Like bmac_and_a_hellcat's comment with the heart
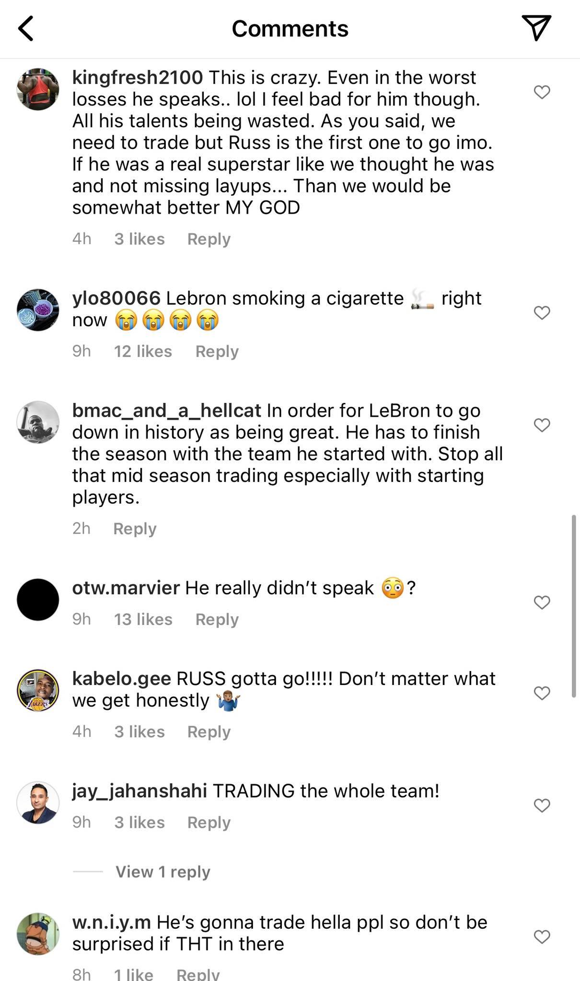Image resolution: width=580 pixels, height=981 pixels. click(542, 424)
